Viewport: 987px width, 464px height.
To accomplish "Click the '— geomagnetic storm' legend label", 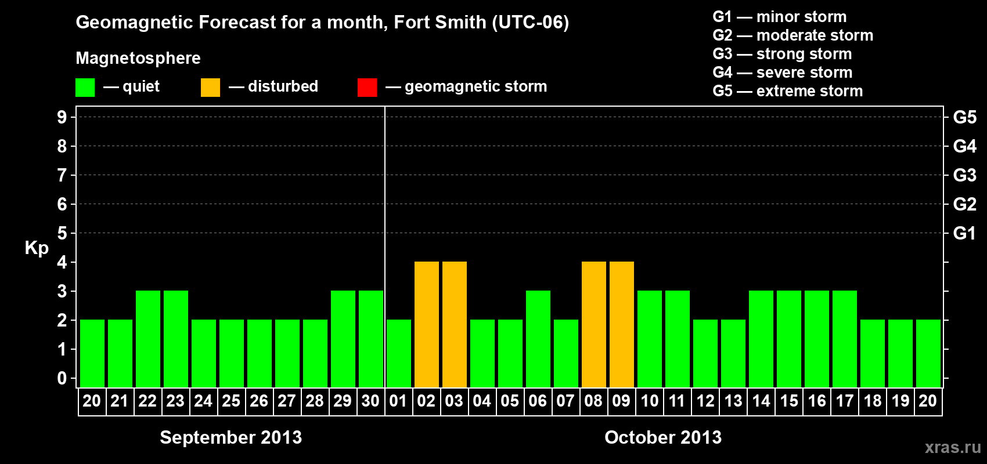I will [x=466, y=86].
